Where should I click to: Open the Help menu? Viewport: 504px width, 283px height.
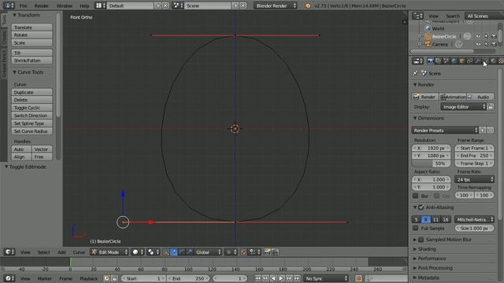84,6
